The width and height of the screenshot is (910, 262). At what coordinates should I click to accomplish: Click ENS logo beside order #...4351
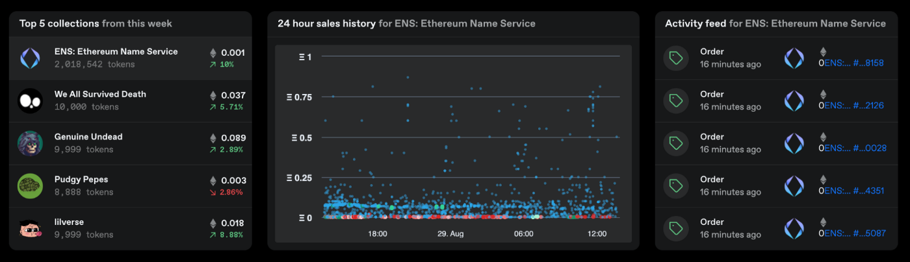pos(794,186)
